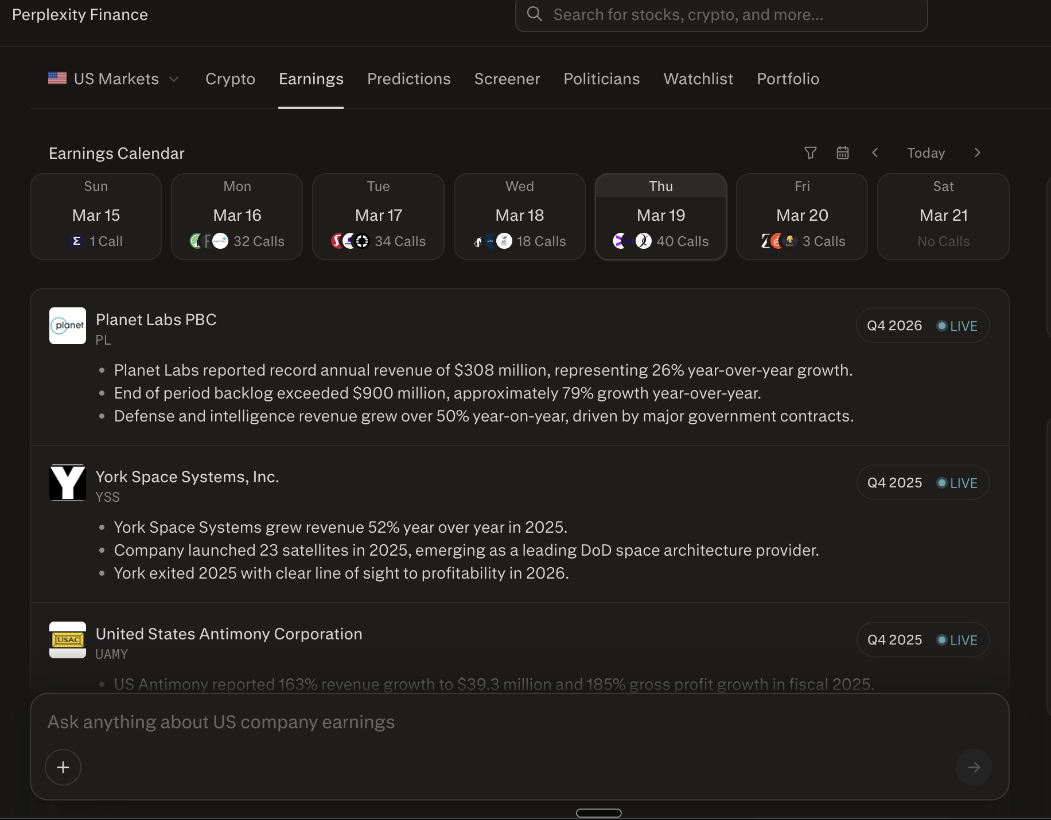Select the Mon Mar 16 day card

237,217
